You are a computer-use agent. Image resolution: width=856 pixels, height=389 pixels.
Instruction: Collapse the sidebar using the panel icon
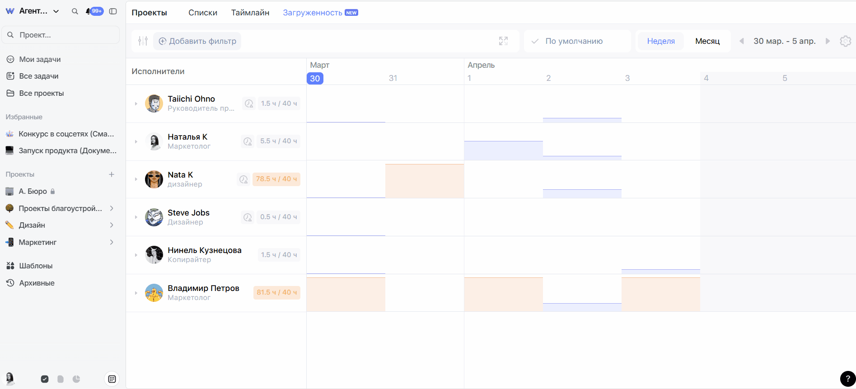[113, 11]
